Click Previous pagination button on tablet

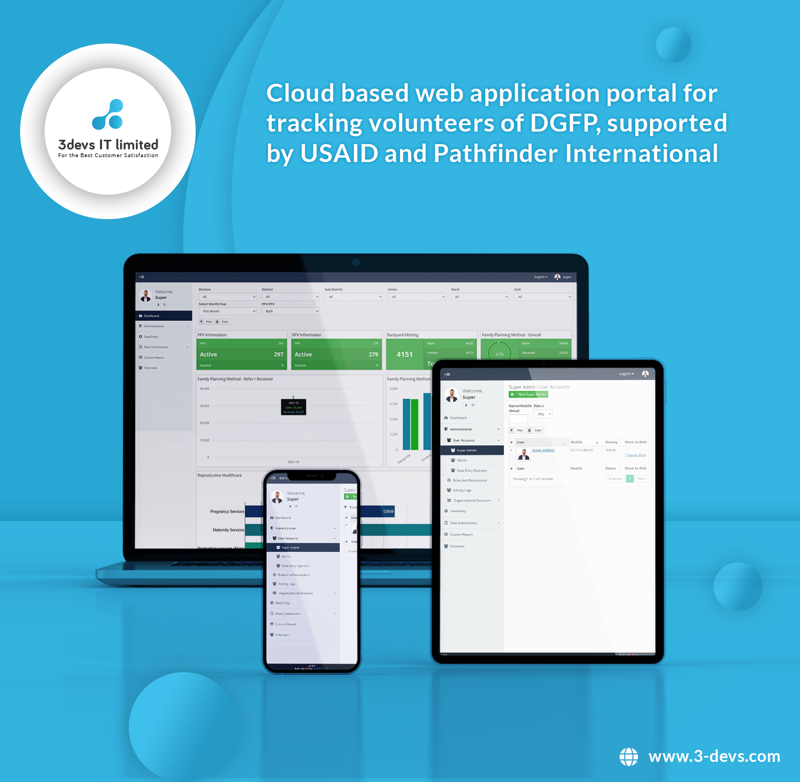pyautogui.click(x=615, y=479)
